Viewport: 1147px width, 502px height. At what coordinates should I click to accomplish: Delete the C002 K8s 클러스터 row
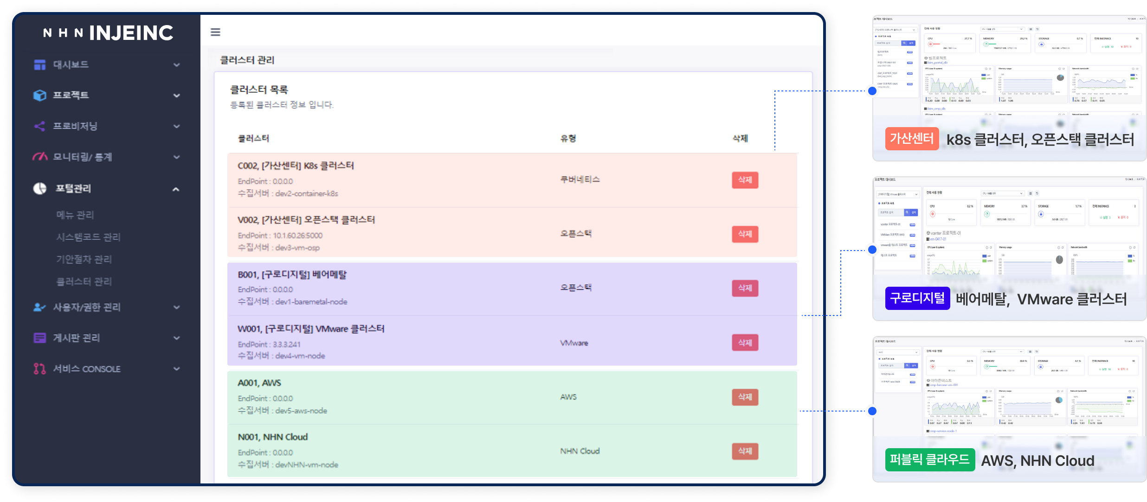745,180
